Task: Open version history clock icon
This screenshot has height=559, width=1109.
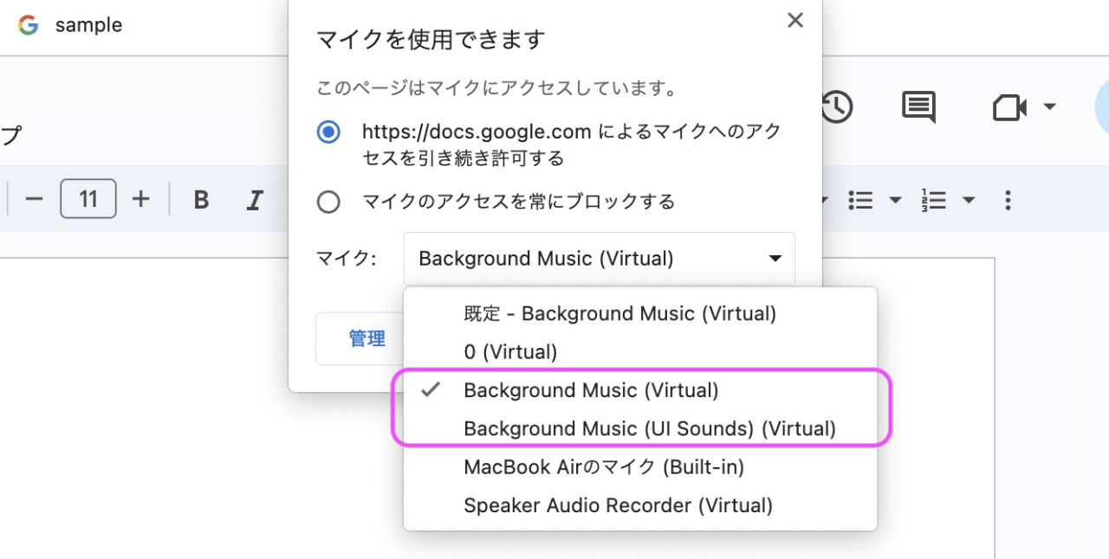Action: [x=837, y=107]
